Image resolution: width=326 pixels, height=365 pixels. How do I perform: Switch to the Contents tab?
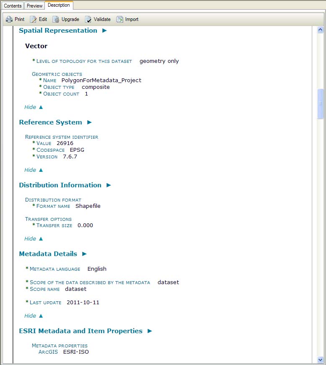tap(13, 6)
